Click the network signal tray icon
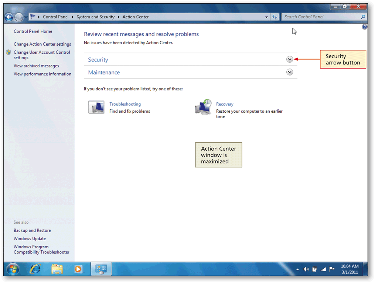 (323, 269)
